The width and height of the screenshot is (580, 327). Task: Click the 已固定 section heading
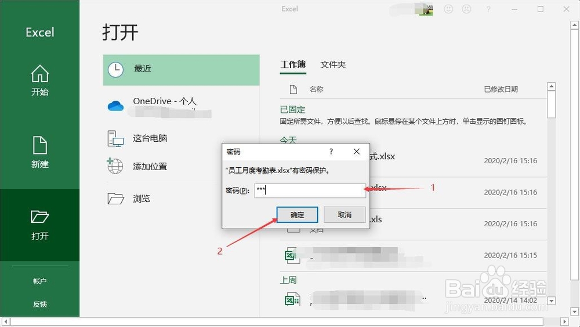click(292, 109)
